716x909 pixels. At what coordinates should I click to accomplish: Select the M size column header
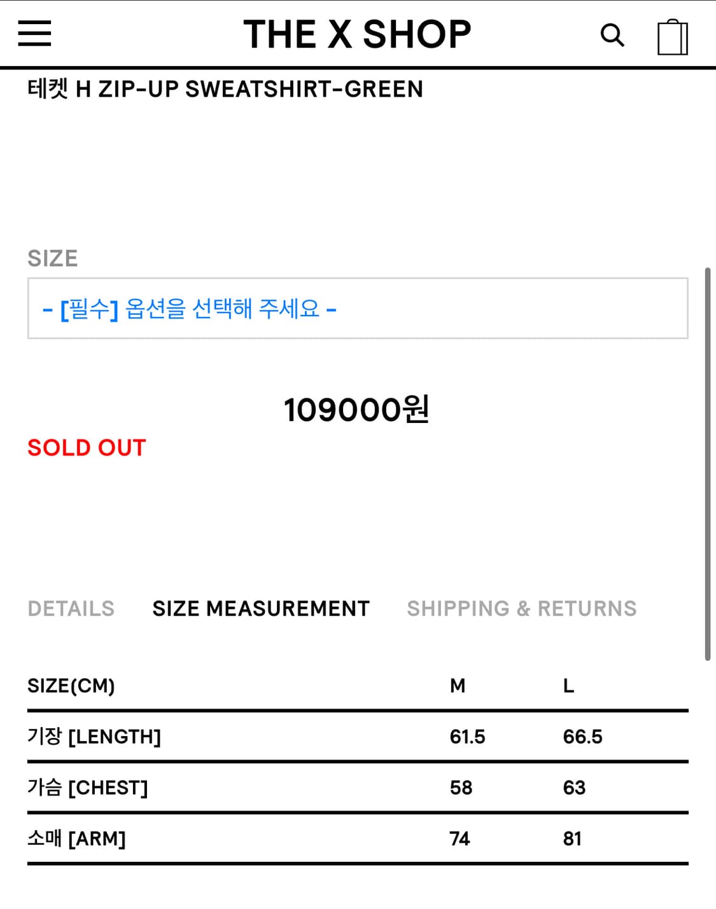[x=458, y=686]
